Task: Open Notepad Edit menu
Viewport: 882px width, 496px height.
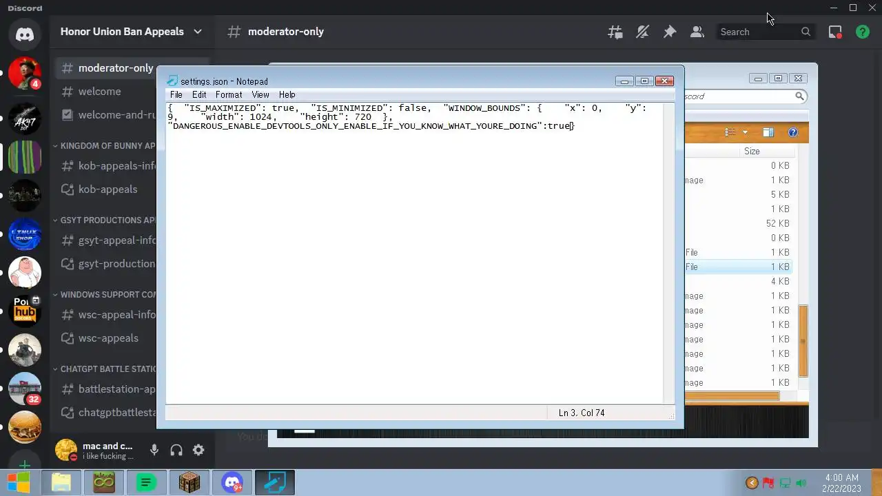Action: tap(199, 94)
